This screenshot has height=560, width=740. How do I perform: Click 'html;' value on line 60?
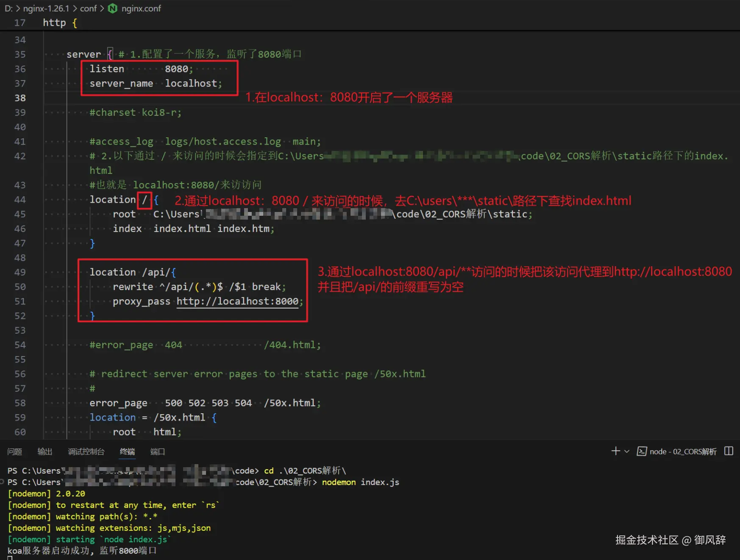[167, 432]
